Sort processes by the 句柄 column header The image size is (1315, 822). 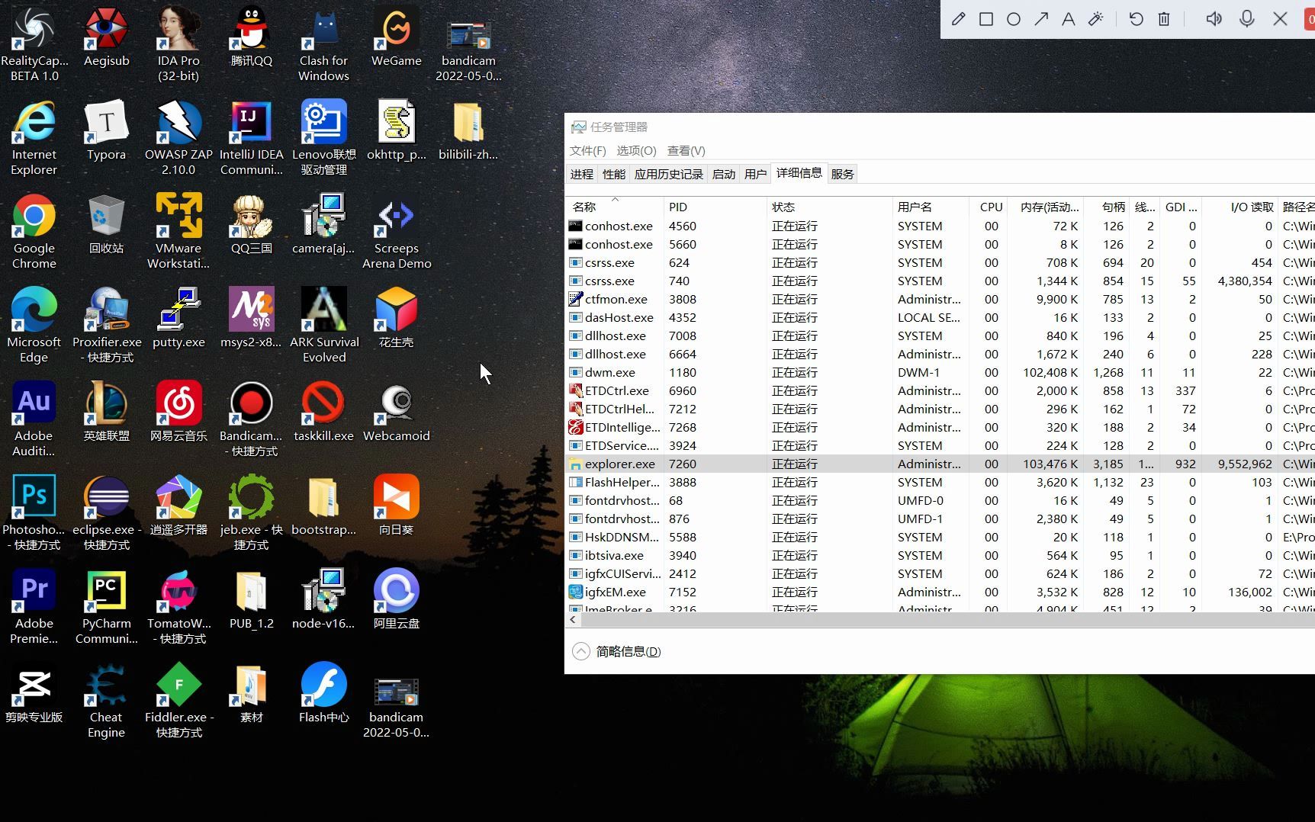click(1107, 207)
